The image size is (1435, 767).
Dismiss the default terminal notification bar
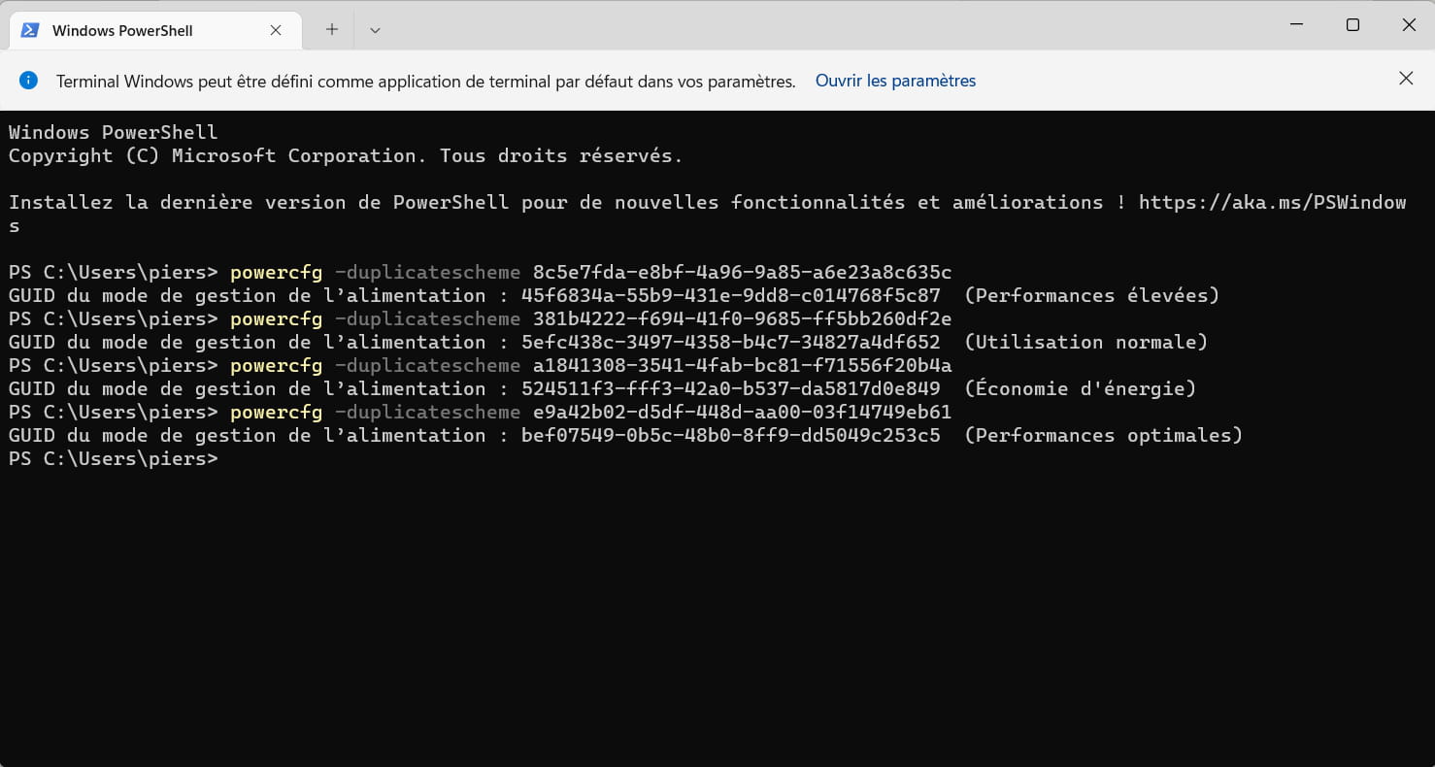(x=1406, y=79)
